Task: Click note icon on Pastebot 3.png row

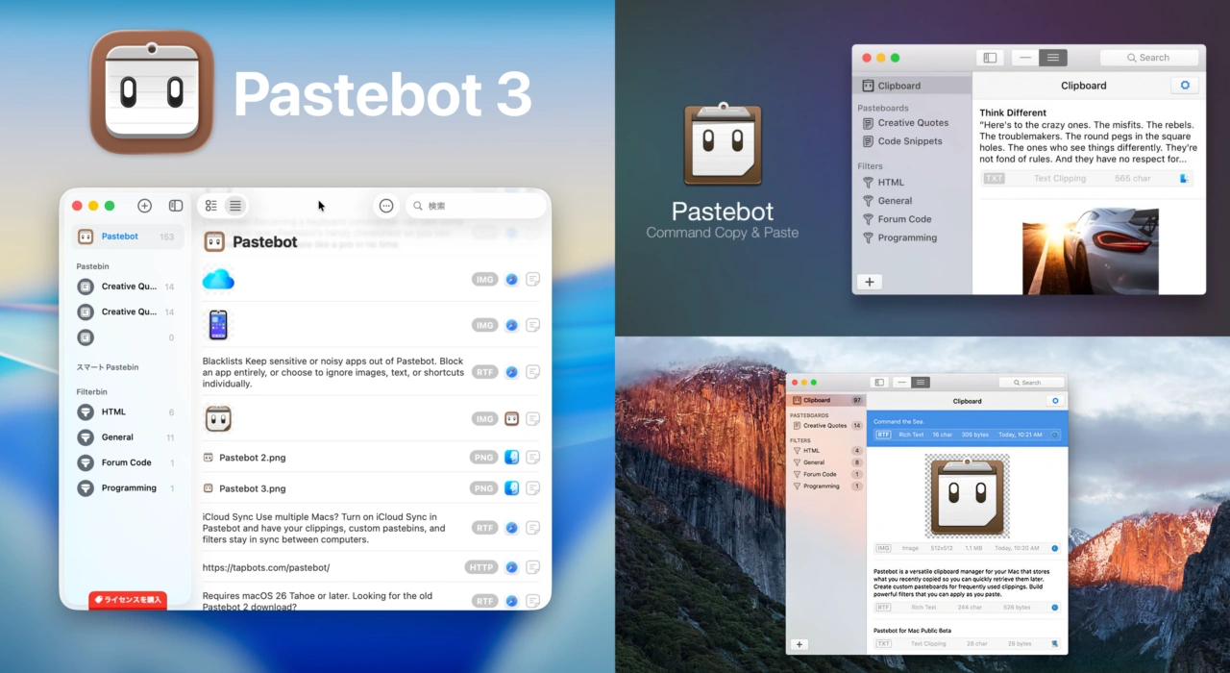Action: click(532, 488)
